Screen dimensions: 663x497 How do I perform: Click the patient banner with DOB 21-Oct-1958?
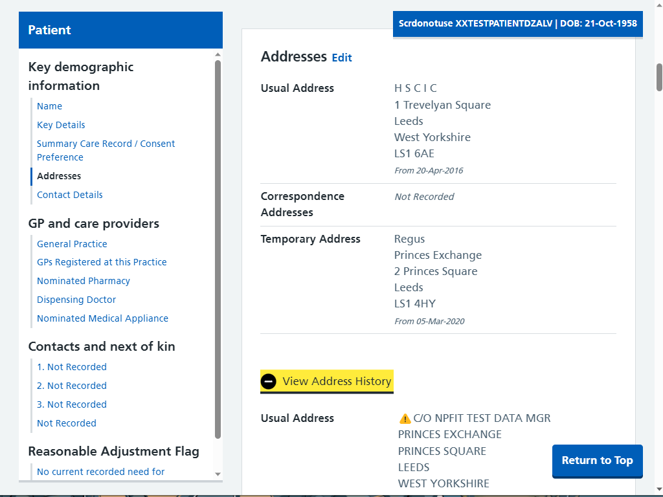click(517, 23)
